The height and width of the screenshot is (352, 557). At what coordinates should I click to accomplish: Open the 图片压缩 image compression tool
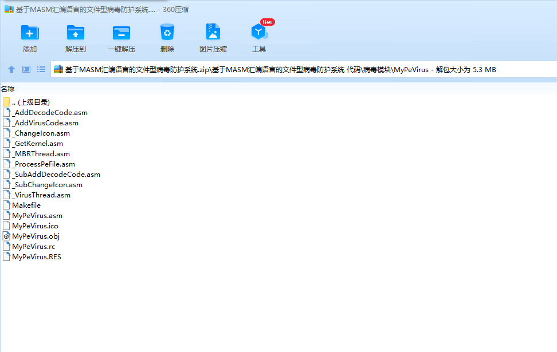coord(213,32)
